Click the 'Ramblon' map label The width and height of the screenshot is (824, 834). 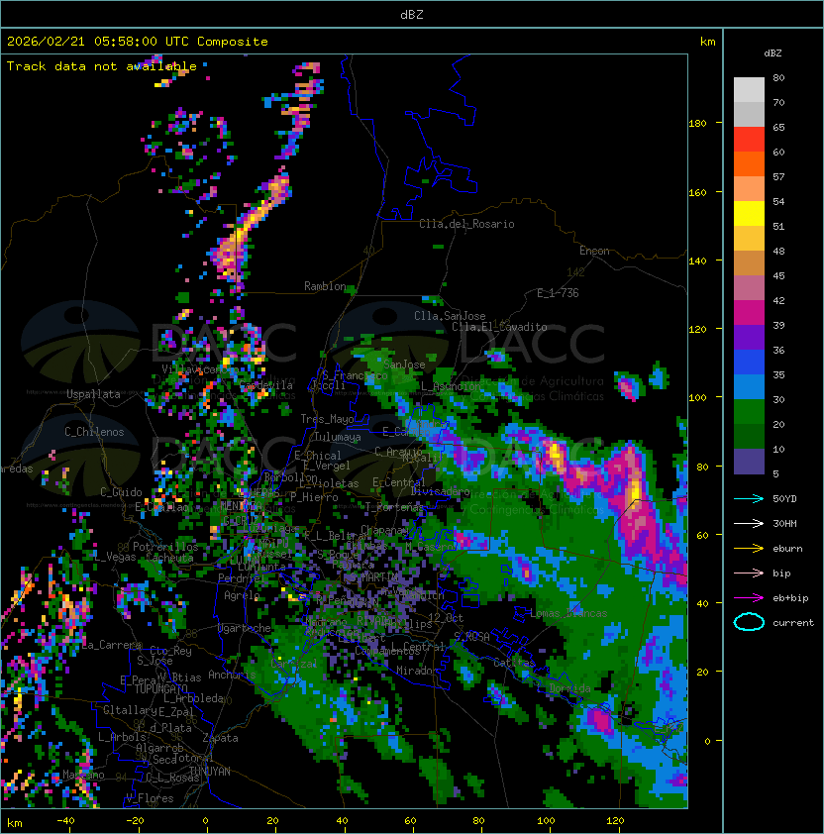(325, 286)
